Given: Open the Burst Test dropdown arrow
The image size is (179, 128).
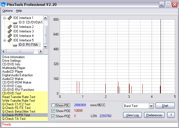Looking at the screenshot, I should click(151, 106).
